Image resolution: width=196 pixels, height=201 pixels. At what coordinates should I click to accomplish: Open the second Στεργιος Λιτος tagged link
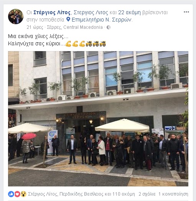point(91,13)
